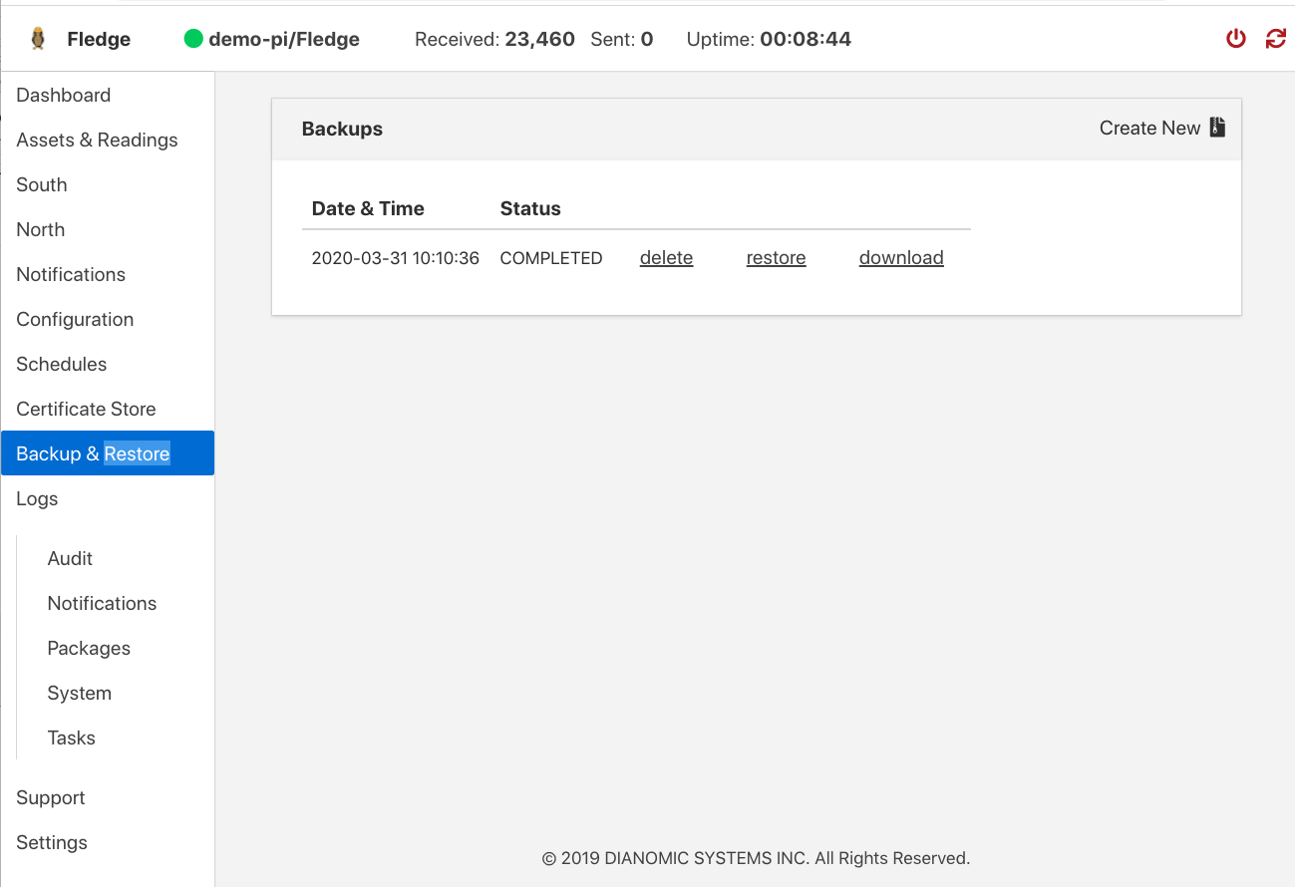Image resolution: width=1295 pixels, height=887 pixels.
Task: Open the Settings page
Action: (52, 843)
